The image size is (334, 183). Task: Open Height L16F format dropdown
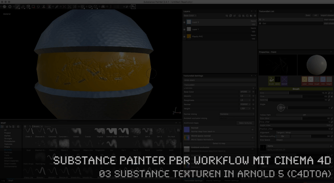click(245, 109)
